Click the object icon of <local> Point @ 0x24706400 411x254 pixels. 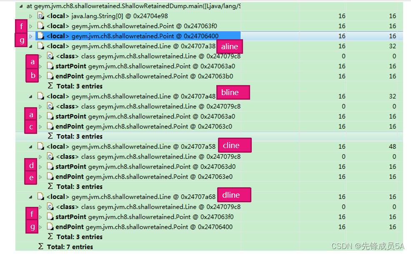40,36
